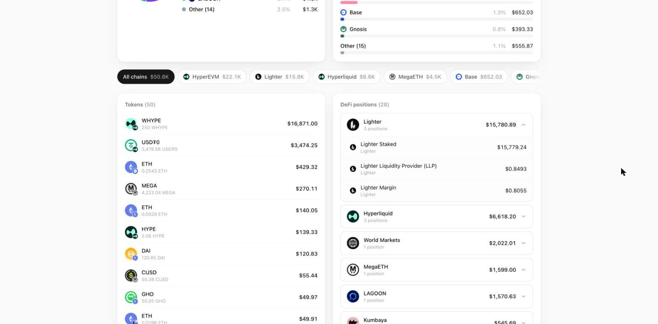Click the Hyperliquid protocol logo

tap(353, 217)
